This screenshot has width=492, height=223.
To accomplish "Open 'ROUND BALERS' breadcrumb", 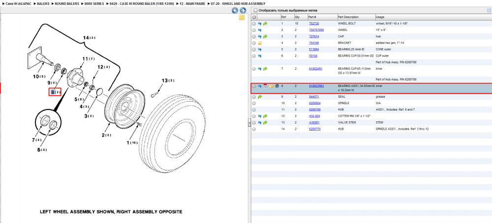I will point(67,3).
